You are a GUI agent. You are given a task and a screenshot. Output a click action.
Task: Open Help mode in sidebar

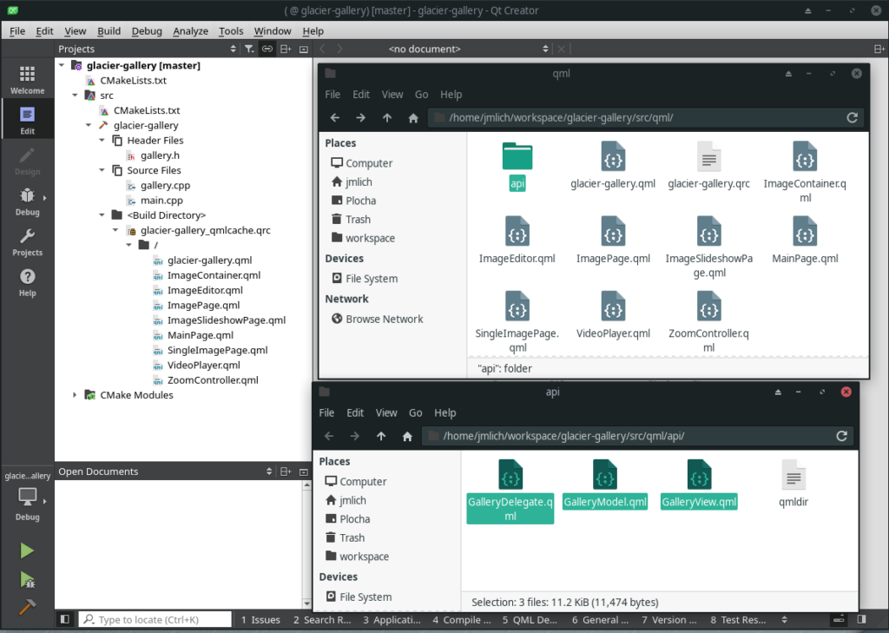tap(27, 283)
